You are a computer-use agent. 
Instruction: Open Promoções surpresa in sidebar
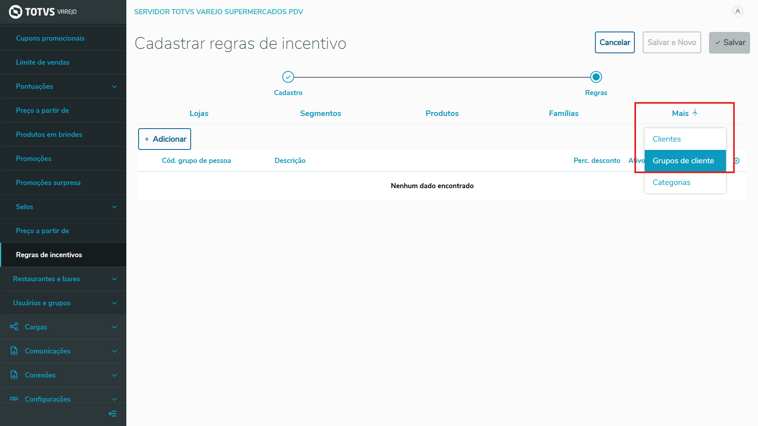pos(48,182)
